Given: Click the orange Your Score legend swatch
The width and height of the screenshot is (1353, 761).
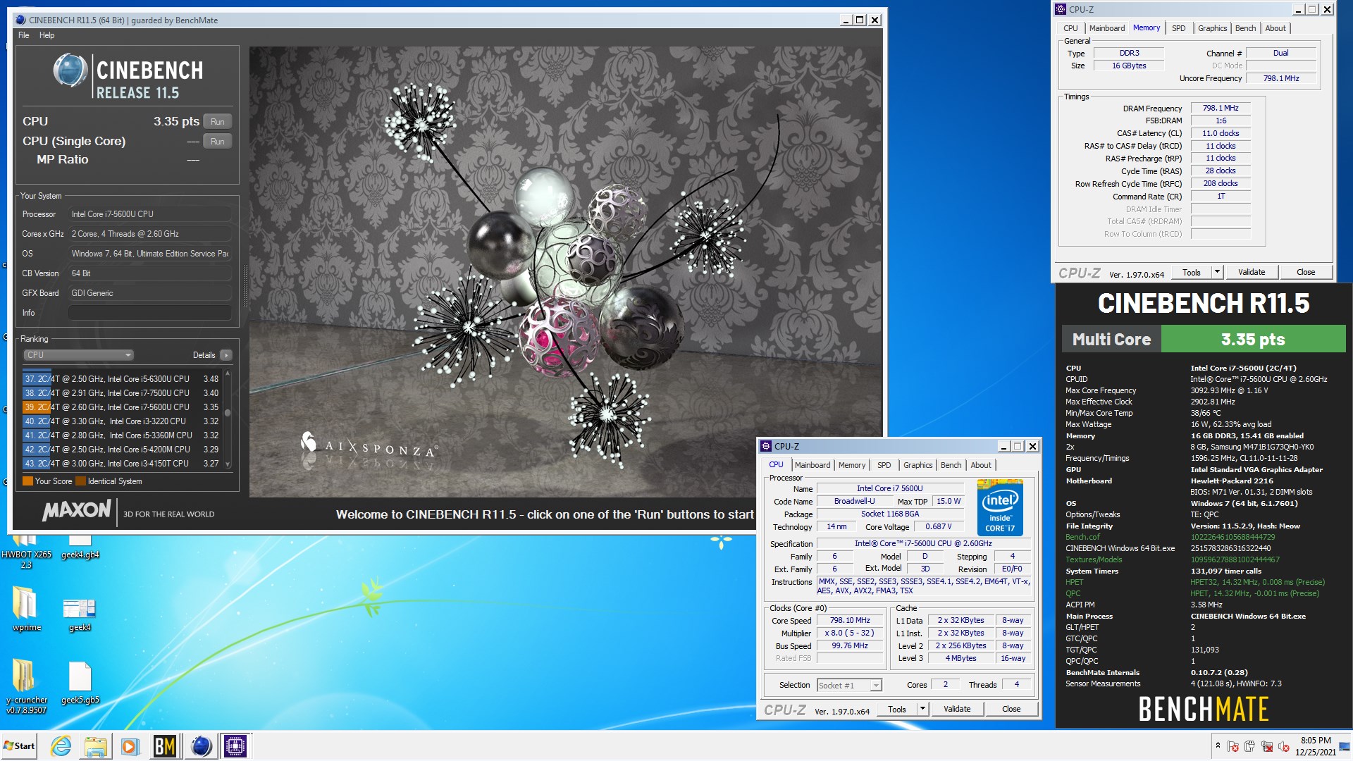Looking at the screenshot, I should (x=27, y=481).
